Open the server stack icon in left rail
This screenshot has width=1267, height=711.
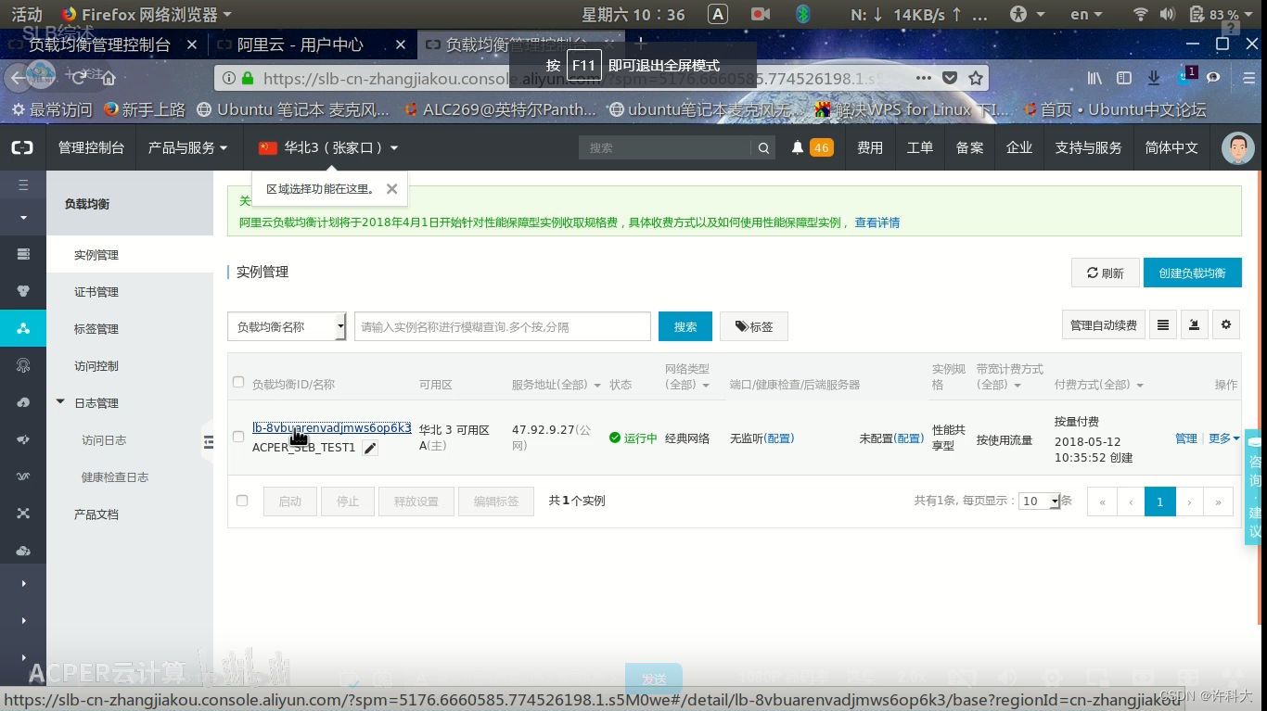23,254
